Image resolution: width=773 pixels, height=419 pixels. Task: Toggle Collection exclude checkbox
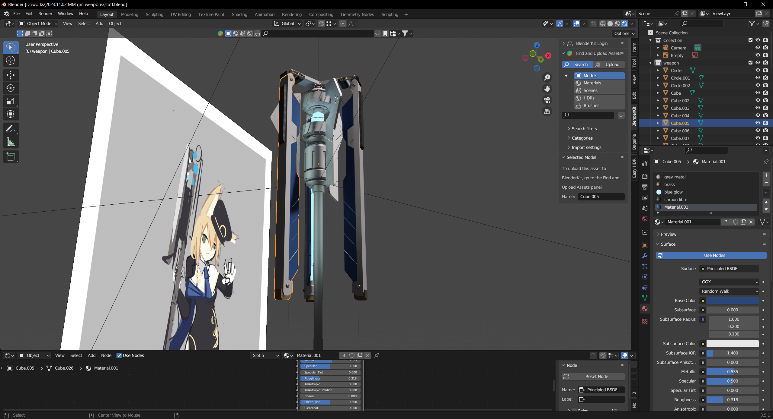750,40
